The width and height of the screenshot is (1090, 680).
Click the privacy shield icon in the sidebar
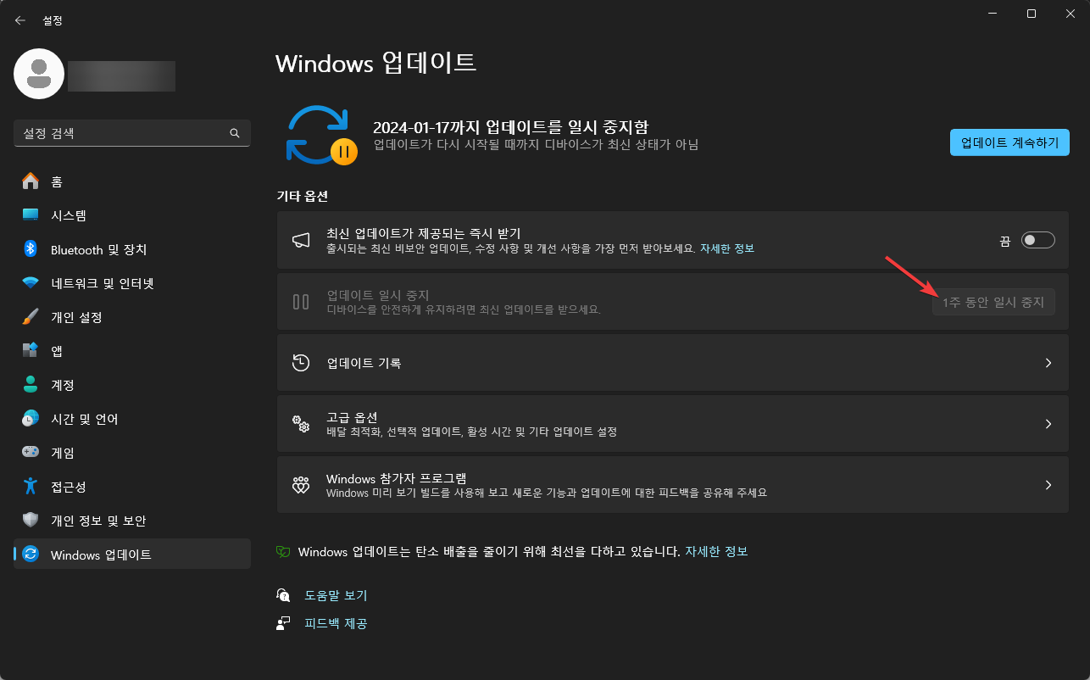(31, 521)
